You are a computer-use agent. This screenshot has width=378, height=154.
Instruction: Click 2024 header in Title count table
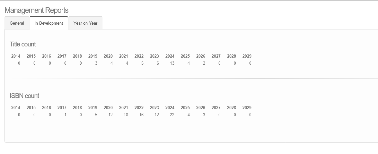170,56
